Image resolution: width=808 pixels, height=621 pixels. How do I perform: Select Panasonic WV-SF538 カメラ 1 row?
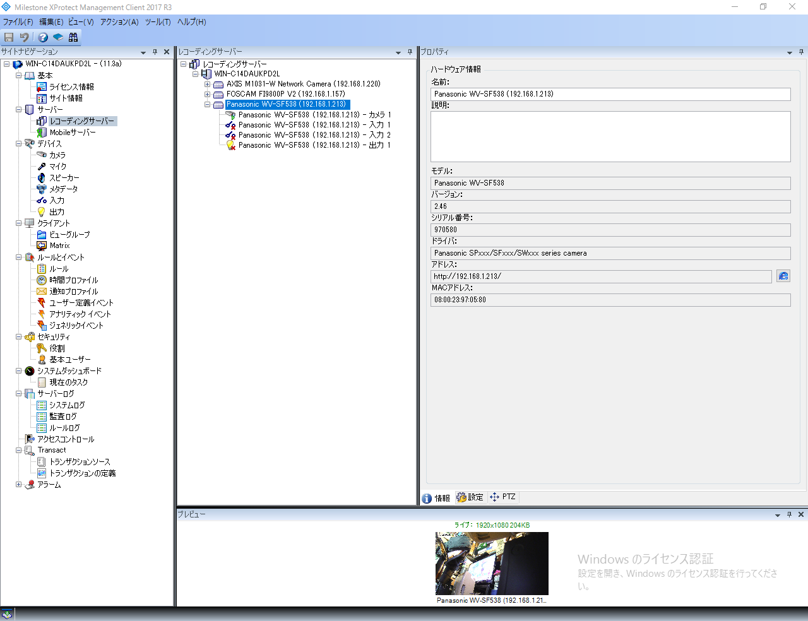pyautogui.click(x=314, y=115)
